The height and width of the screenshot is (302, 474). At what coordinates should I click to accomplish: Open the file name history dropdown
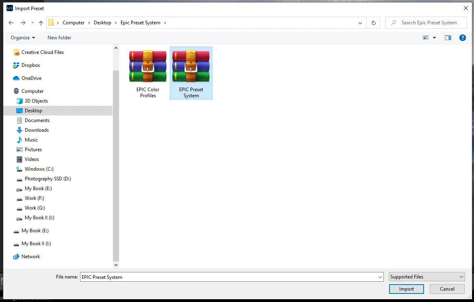pos(379,276)
